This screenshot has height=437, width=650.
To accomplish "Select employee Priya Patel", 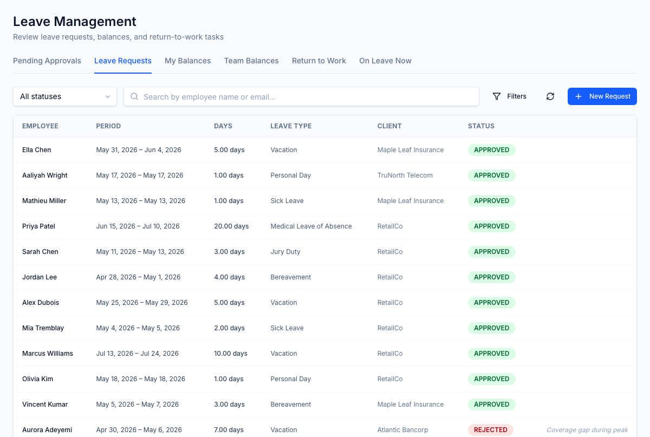I will pyautogui.click(x=38, y=226).
